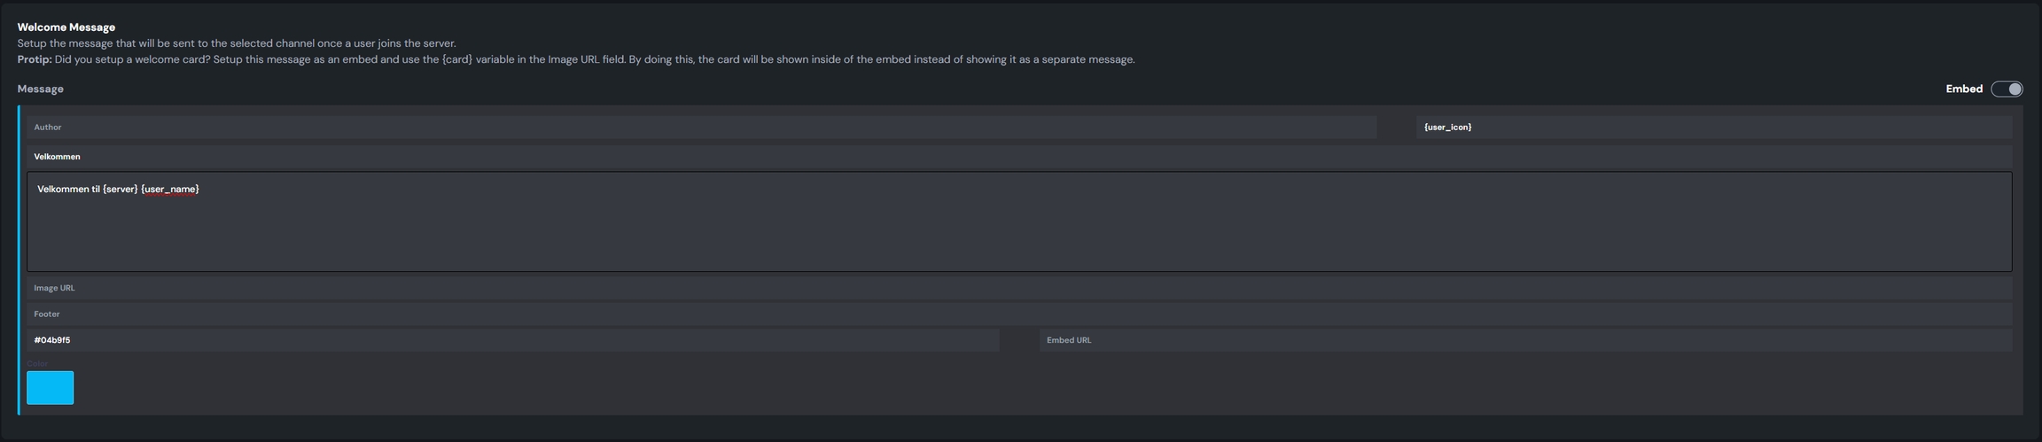Select the Embed URL field
Screen dimensions: 2042x442
pos(1524,340)
